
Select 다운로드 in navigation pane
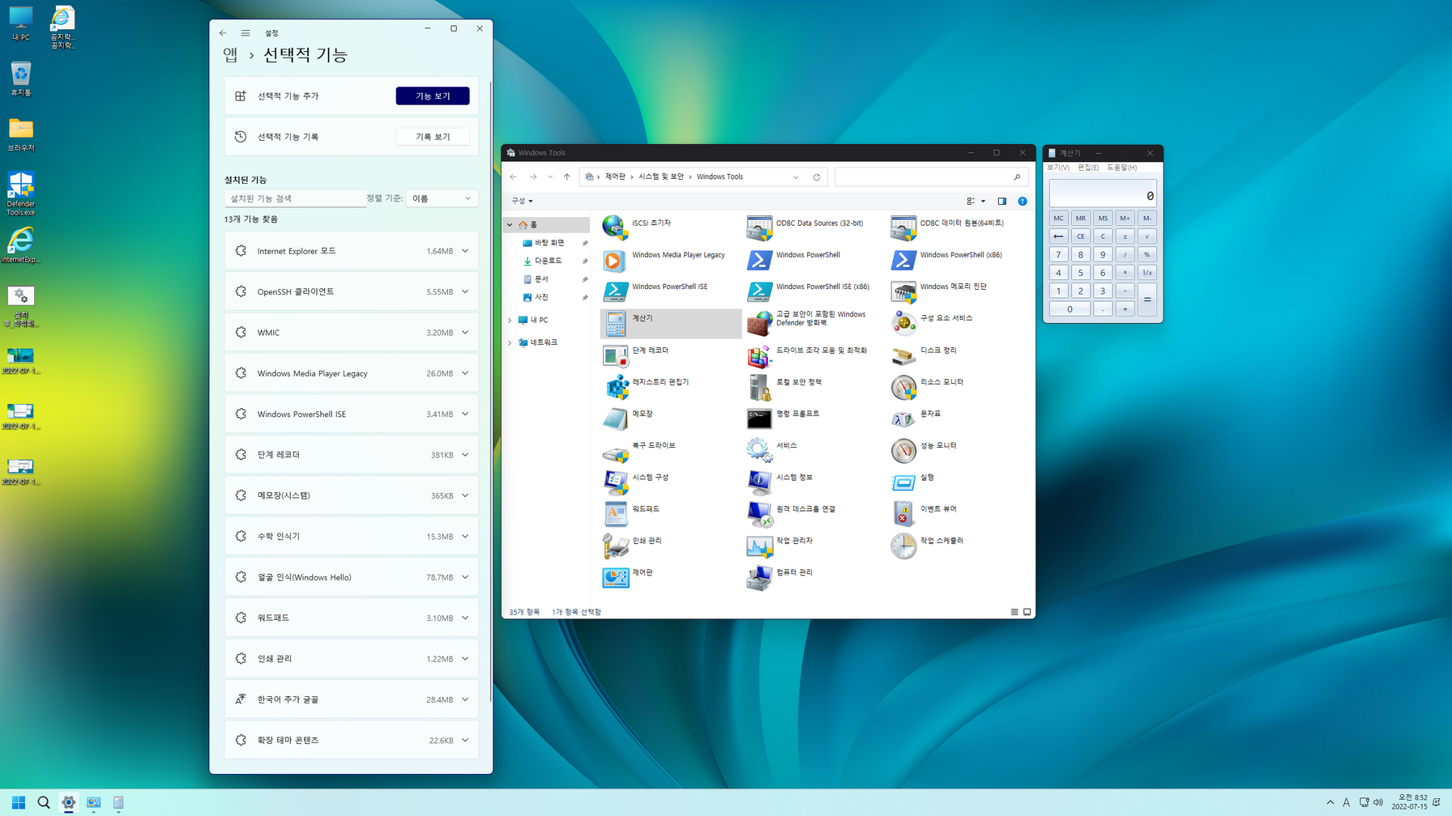click(548, 261)
